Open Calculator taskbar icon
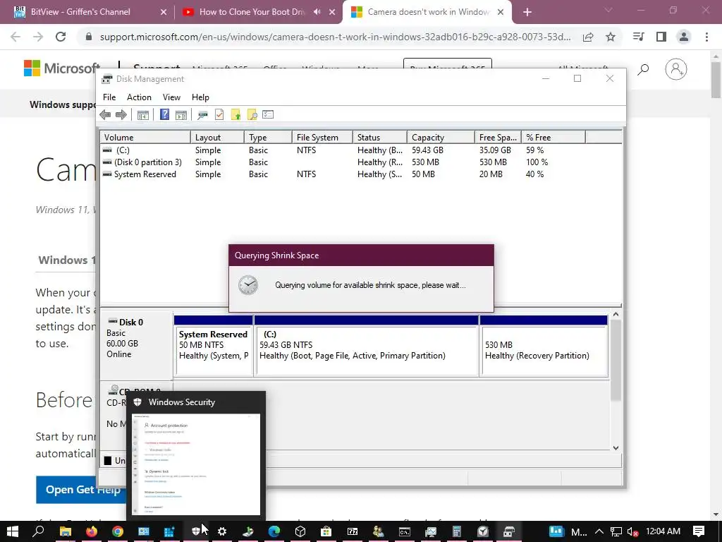 pyautogui.click(x=456, y=531)
